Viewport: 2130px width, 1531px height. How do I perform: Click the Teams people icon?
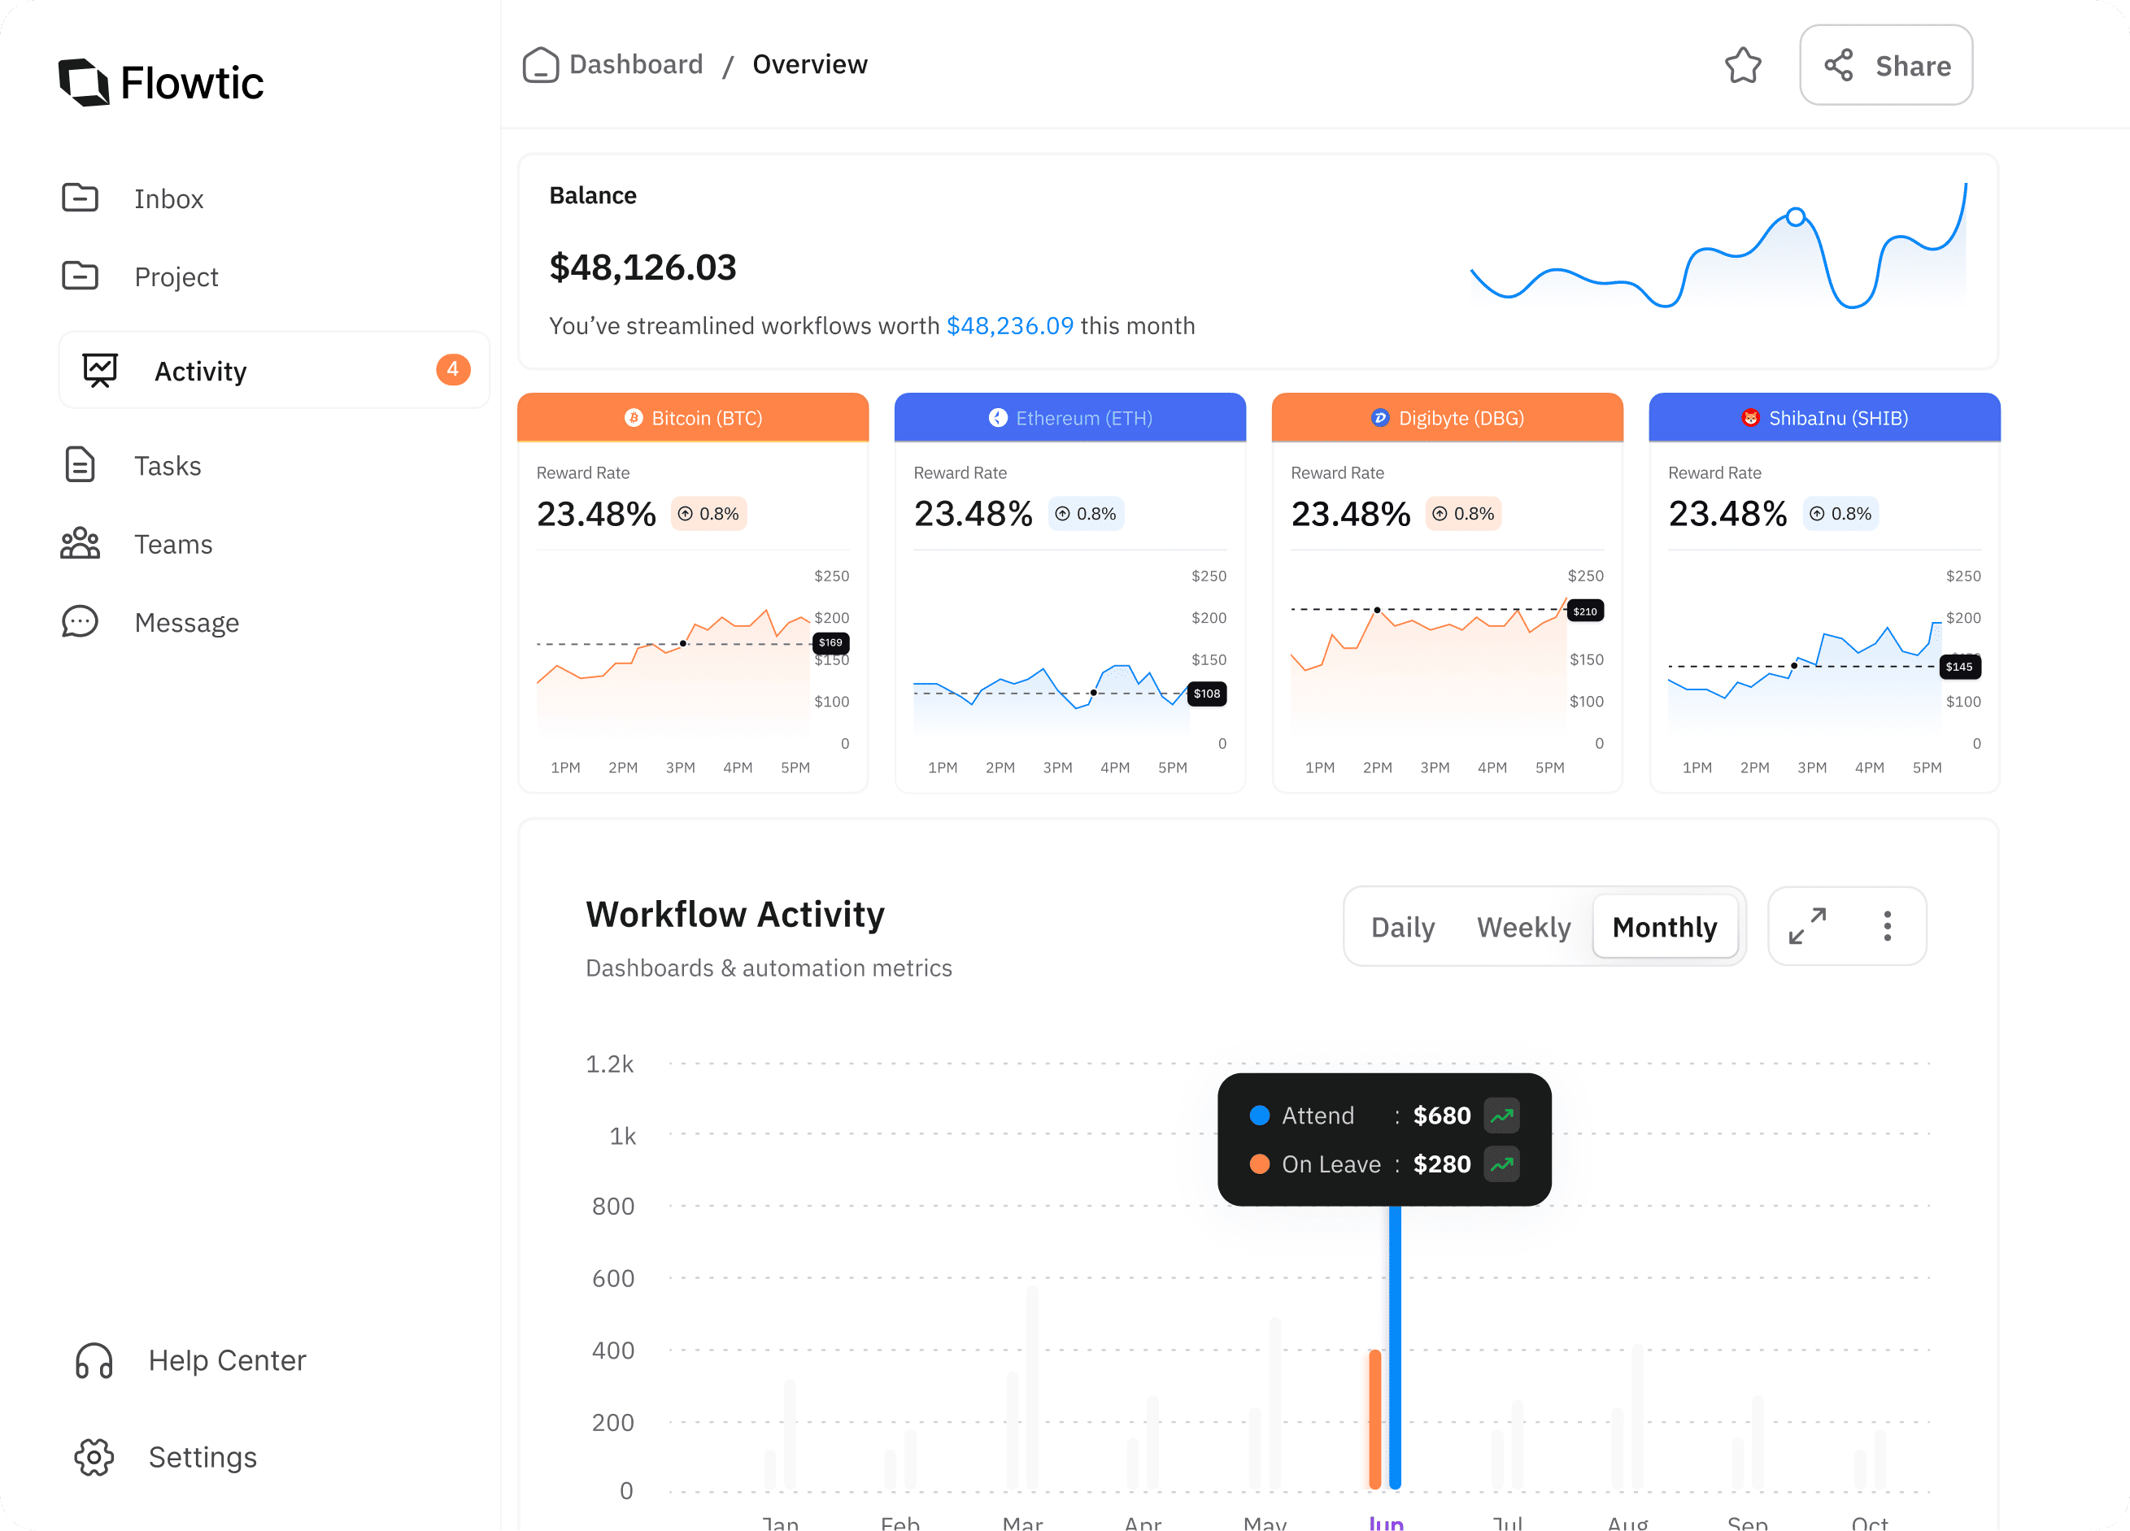80,543
